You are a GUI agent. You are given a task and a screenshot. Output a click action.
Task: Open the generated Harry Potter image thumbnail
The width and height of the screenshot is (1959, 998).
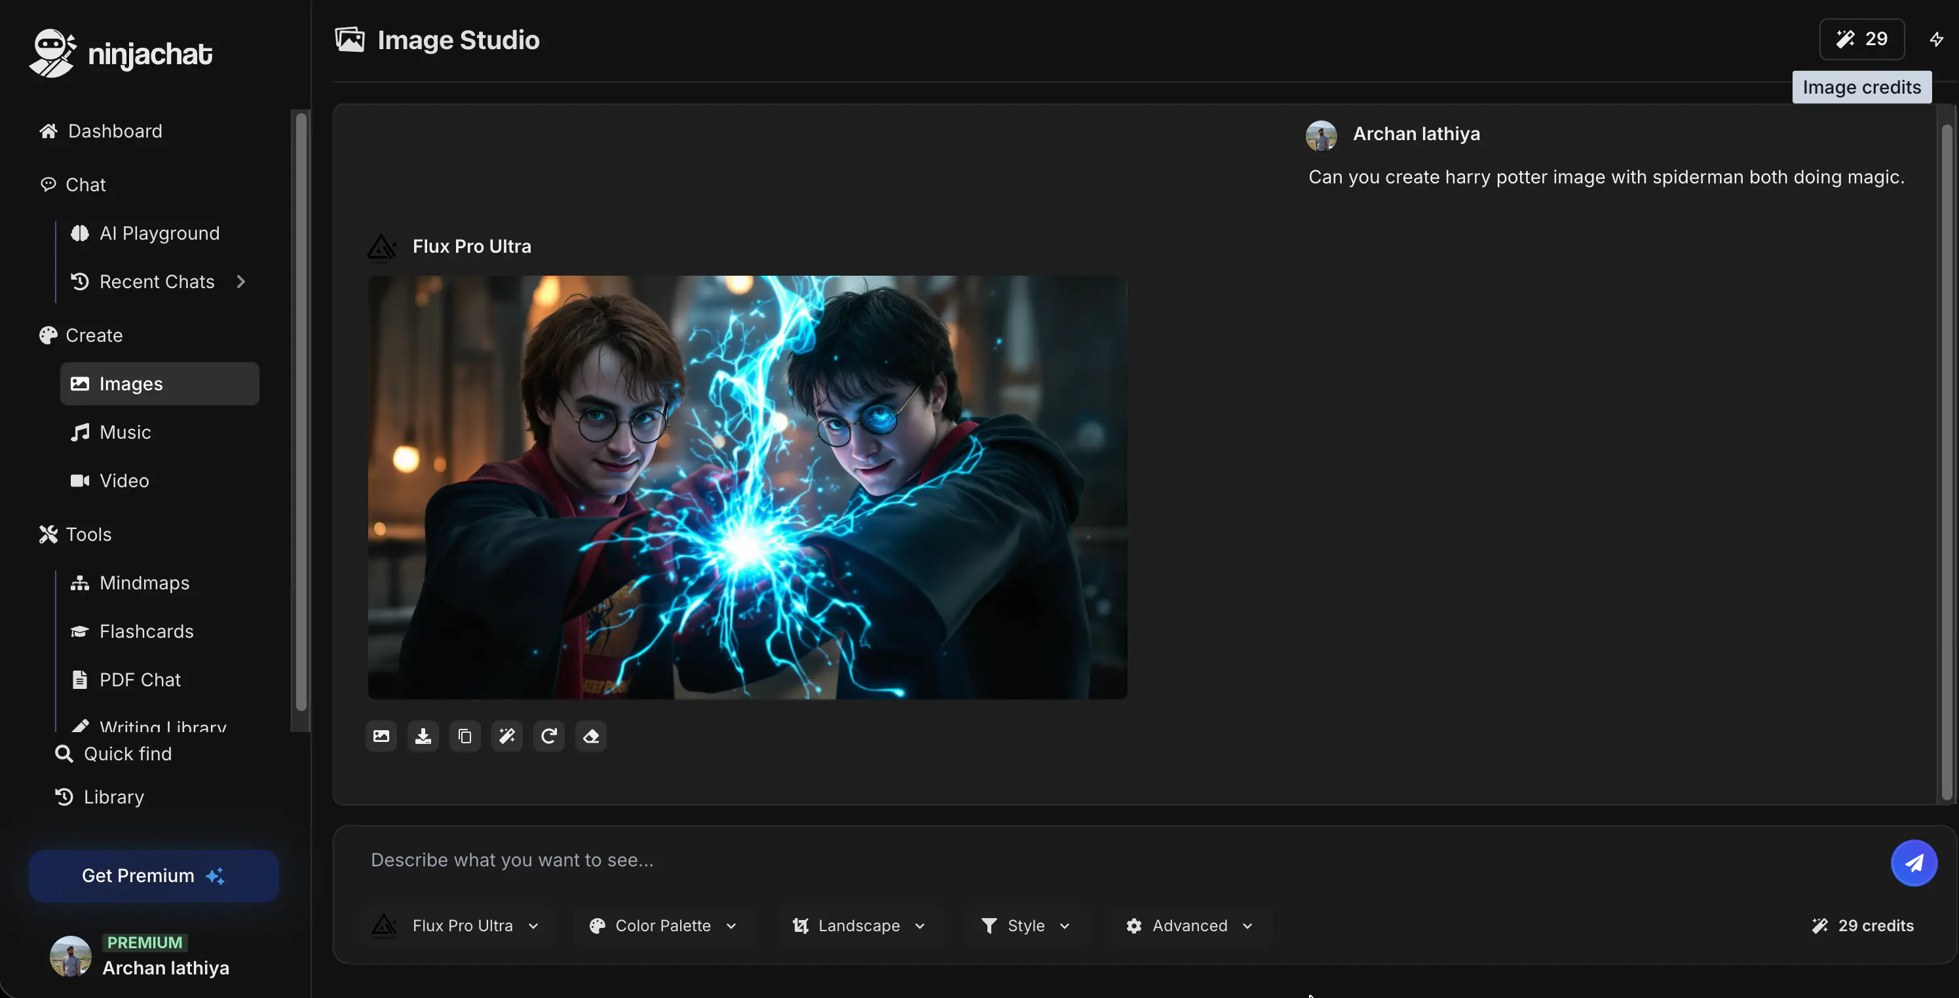[747, 487]
